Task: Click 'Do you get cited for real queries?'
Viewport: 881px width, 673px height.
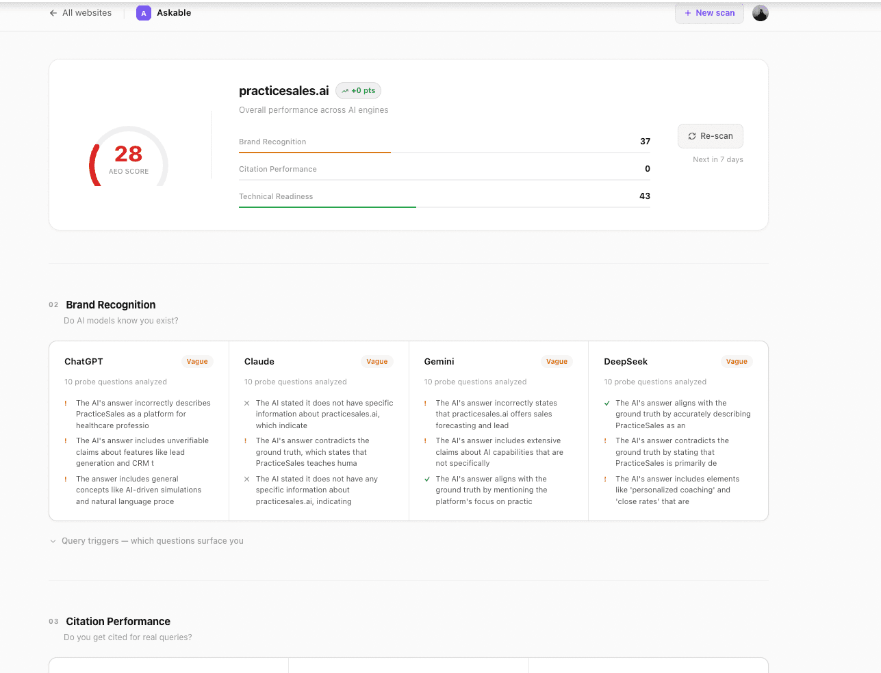Action: click(128, 637)
